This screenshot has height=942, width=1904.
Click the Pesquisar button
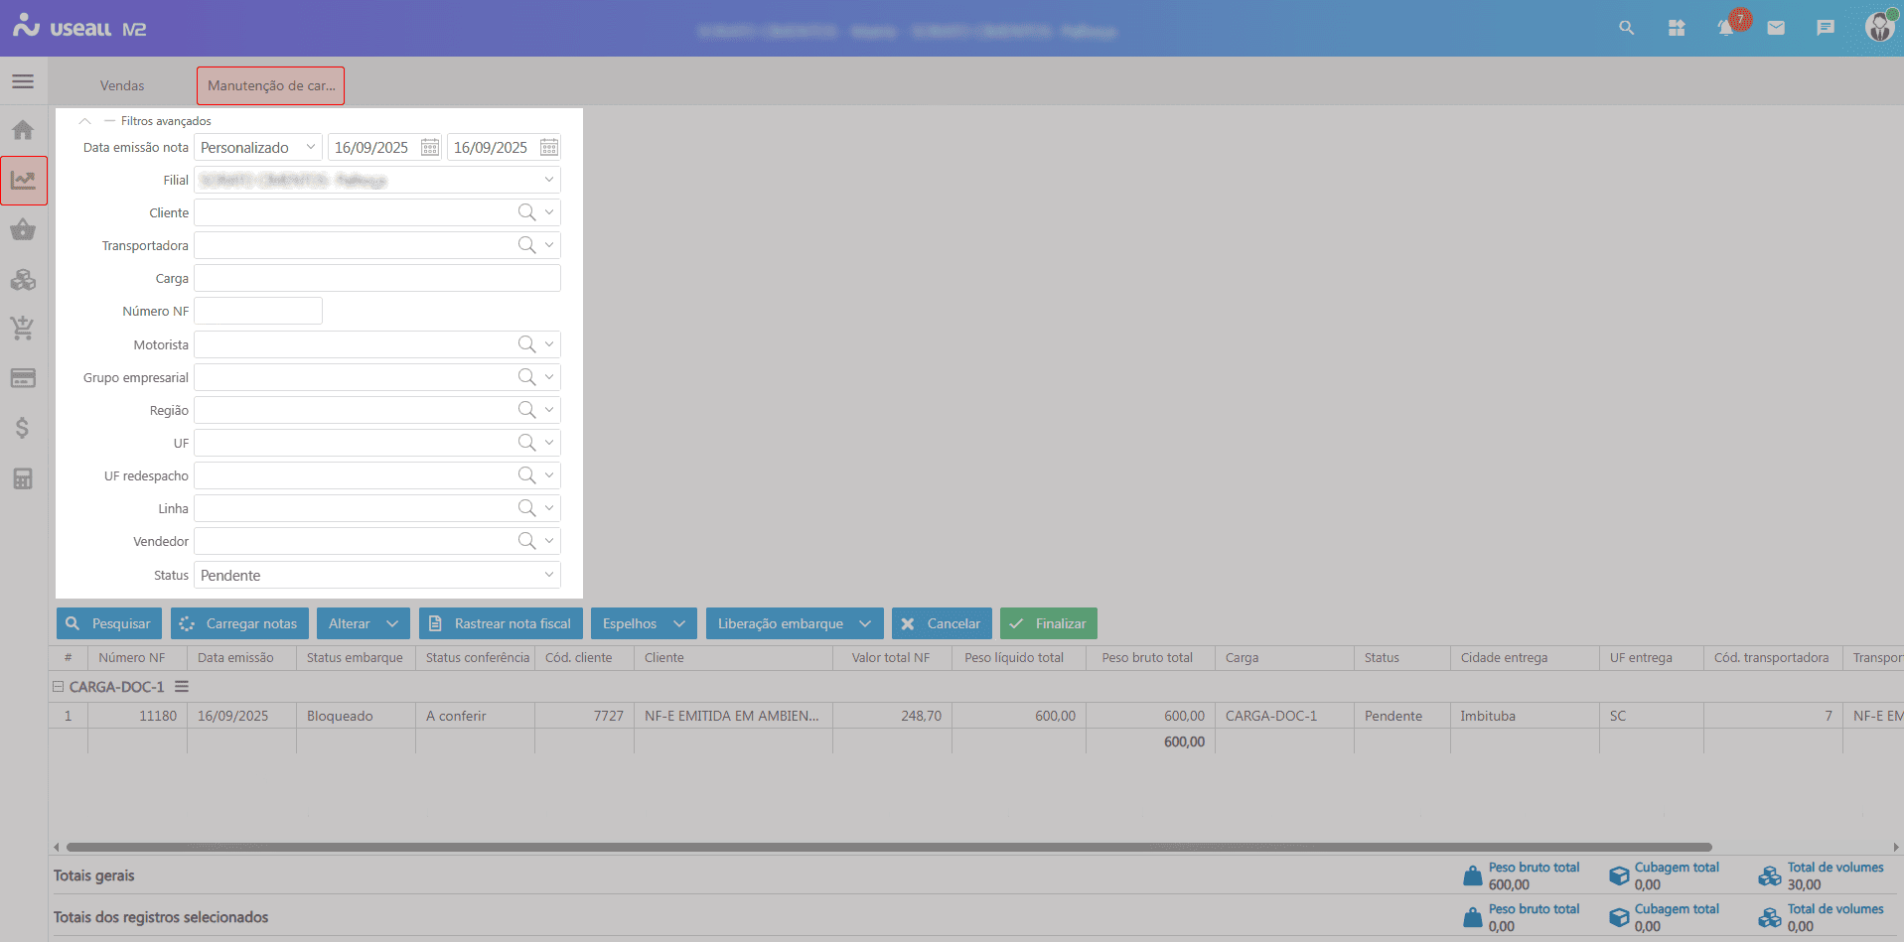tap(108, 623)
